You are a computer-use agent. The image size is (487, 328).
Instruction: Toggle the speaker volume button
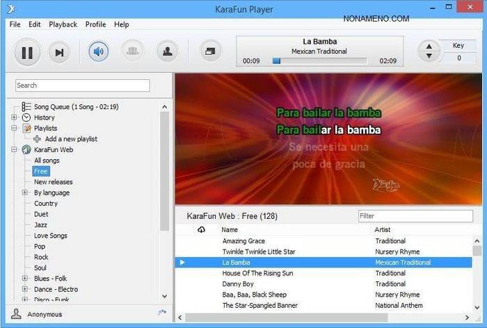99,51
